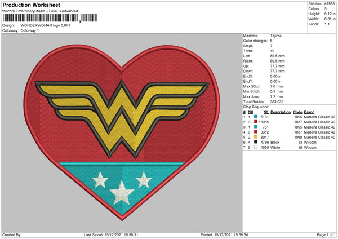Screen dimensions: 338x239
Task: Click stitch count 1039 in stop row 7
Action: 265,148
